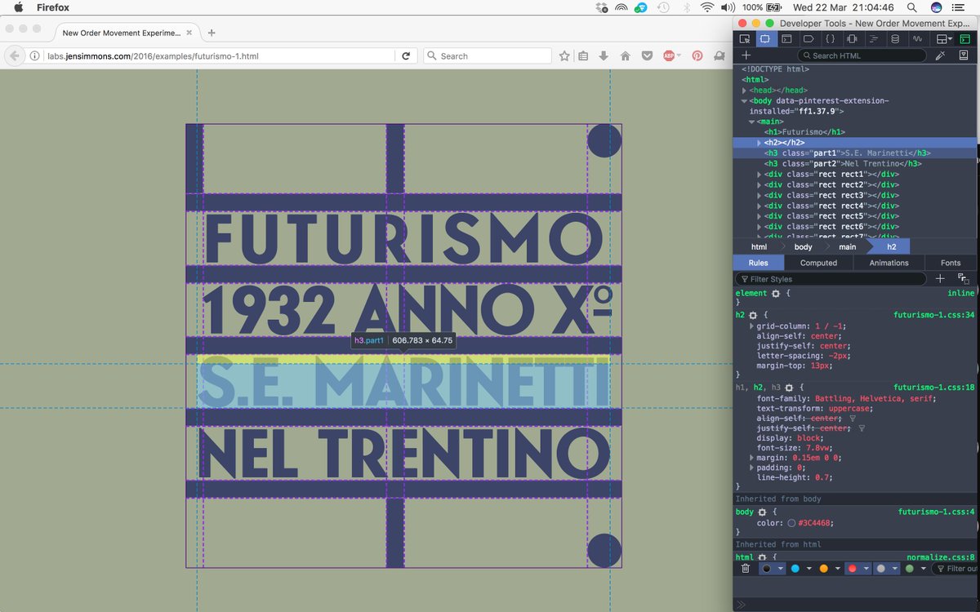Screen dimensions: 980x612
Task: Open futurismo-1.css:18 source link
Action: (934, 388)
